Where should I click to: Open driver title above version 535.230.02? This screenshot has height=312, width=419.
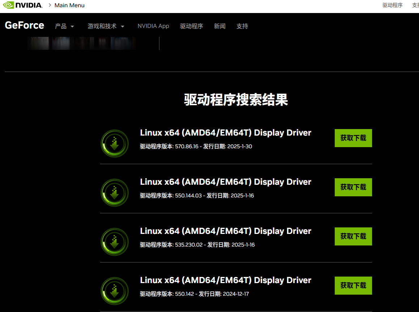pos(226,231)
